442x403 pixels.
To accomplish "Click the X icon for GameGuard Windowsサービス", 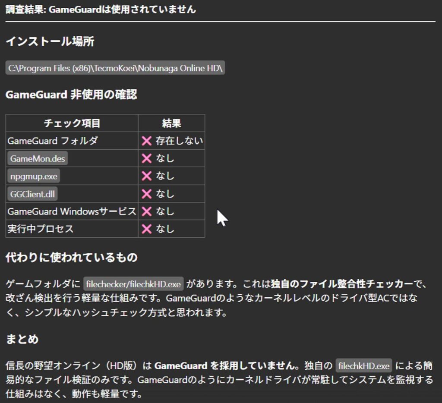I will (x=147, y=211).
